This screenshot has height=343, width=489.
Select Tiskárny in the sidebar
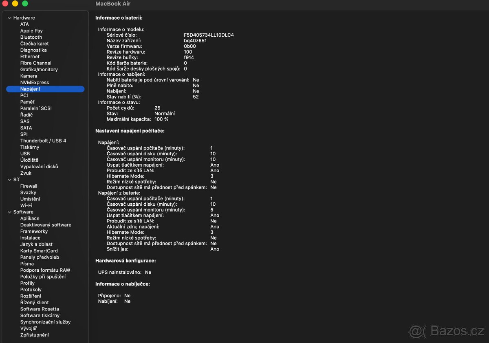coord(30,147)
